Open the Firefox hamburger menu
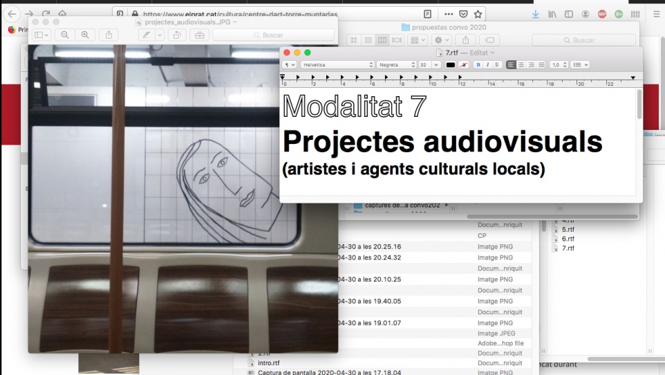Image resolution: width=665 pixels, height=375 pixels. pos(657,14)
